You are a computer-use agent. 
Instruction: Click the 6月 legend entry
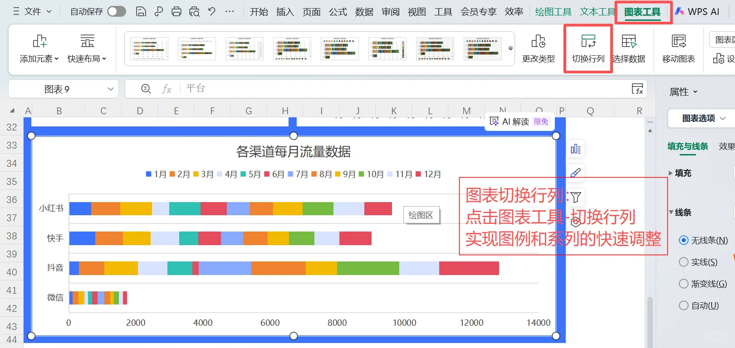[274, 174]
